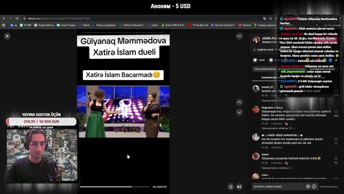Open Gohar's profile avatar
Screen dimensions: 344x194
coord(256,156)
